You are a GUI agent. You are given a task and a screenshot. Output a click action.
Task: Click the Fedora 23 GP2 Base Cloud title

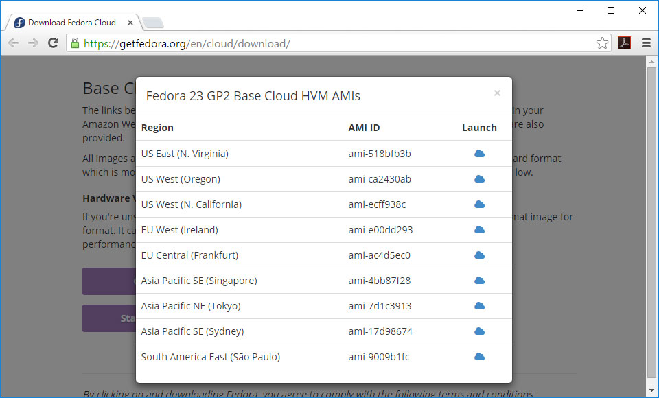[x=253, y=96]
